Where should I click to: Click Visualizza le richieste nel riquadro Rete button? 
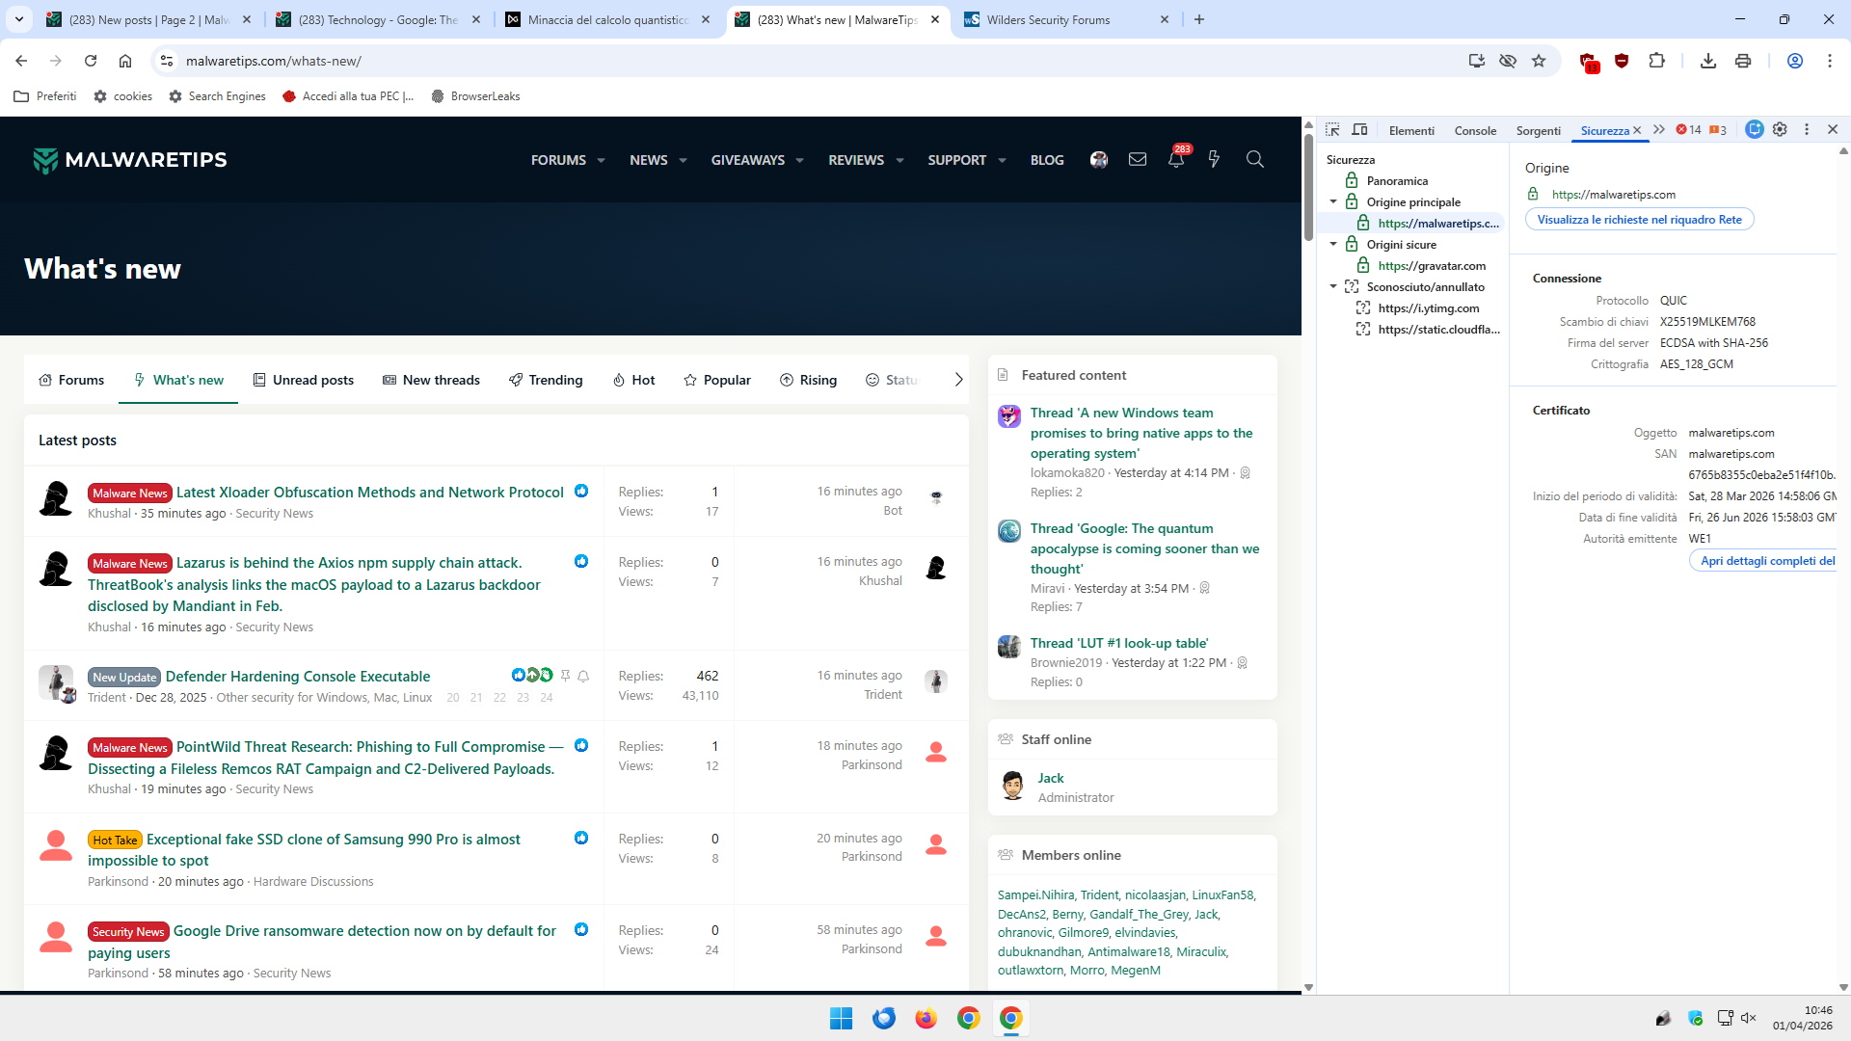[1639, 220]
